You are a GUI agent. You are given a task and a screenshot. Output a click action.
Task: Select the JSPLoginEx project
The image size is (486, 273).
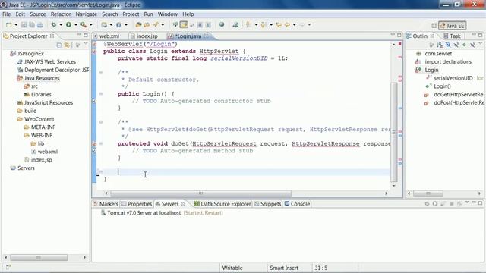(x=30, y=54)
